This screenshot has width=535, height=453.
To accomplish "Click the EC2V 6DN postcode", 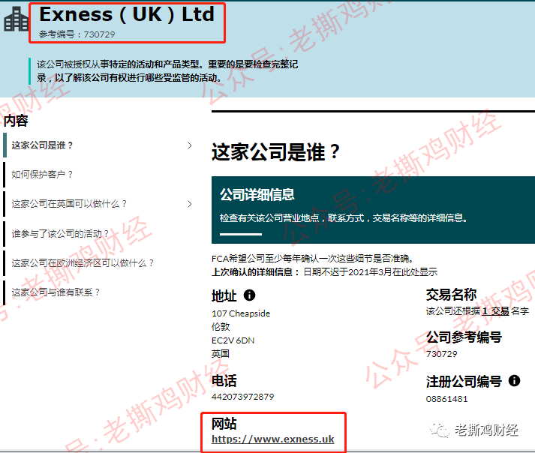I will 233,340.
